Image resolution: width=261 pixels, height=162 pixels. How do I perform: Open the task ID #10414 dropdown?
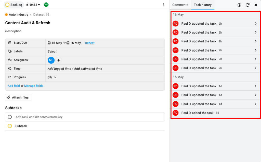point(33,5)
